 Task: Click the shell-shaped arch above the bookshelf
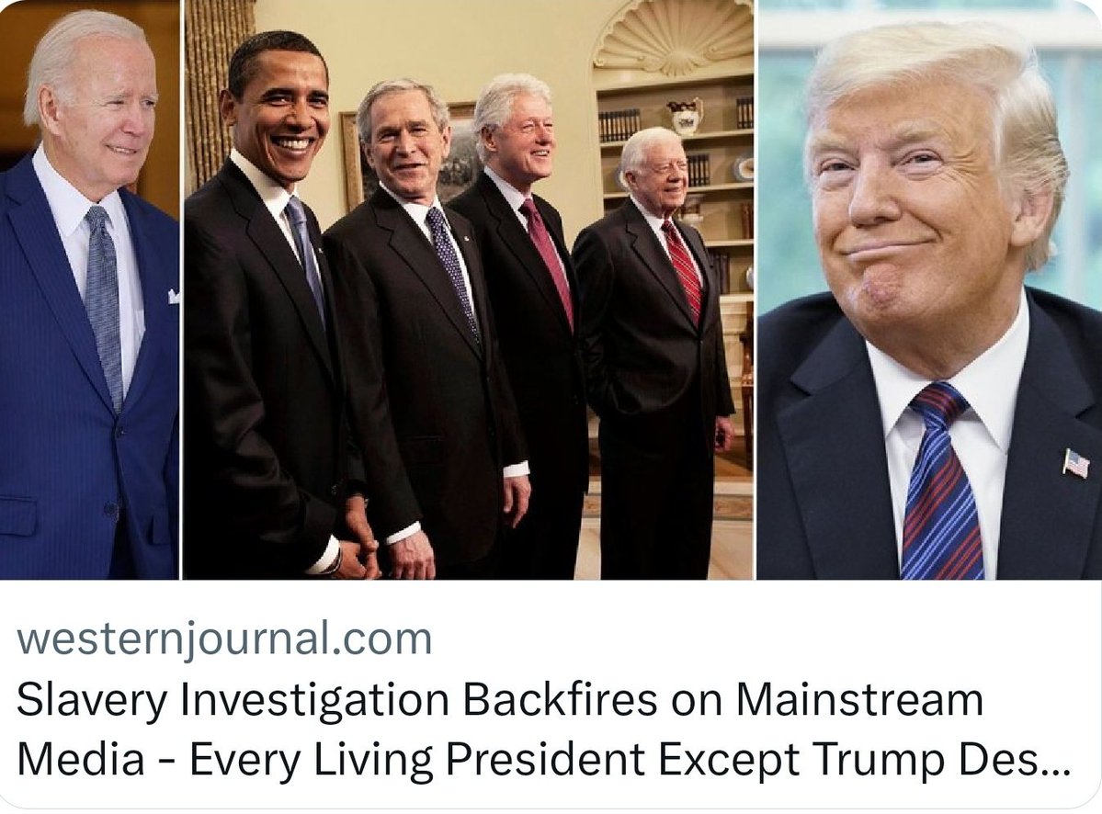674,35
